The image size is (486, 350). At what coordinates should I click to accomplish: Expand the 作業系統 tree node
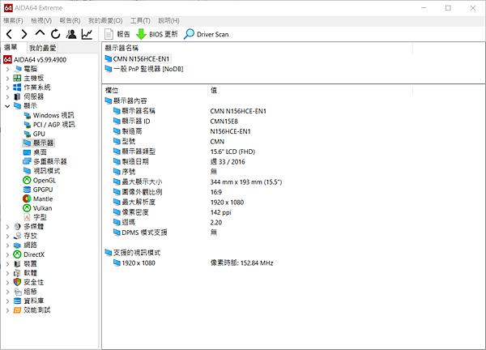[x=7, y=87]
